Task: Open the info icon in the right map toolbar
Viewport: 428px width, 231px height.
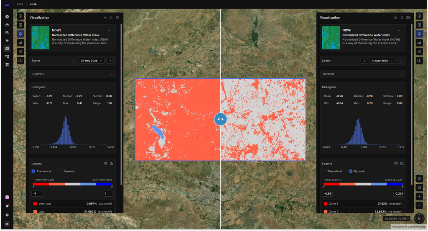Action: (419, 16)
